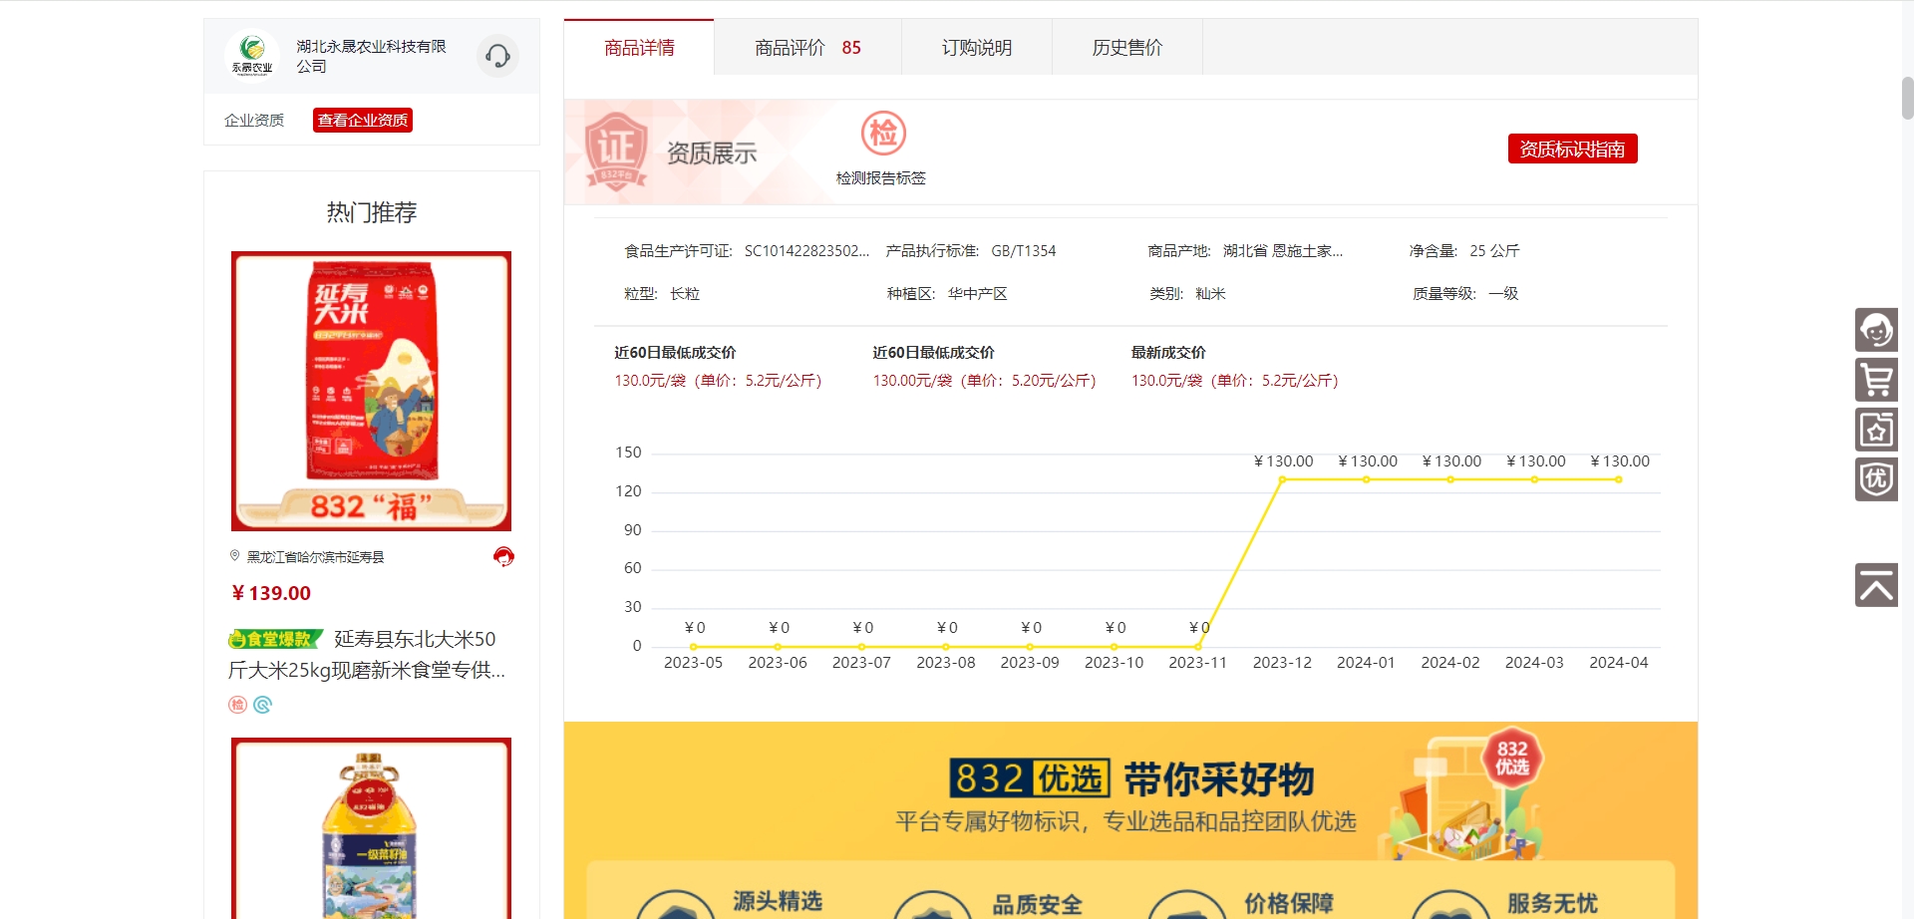Click the 热门推荐 heading

click(x=372, y=212)
